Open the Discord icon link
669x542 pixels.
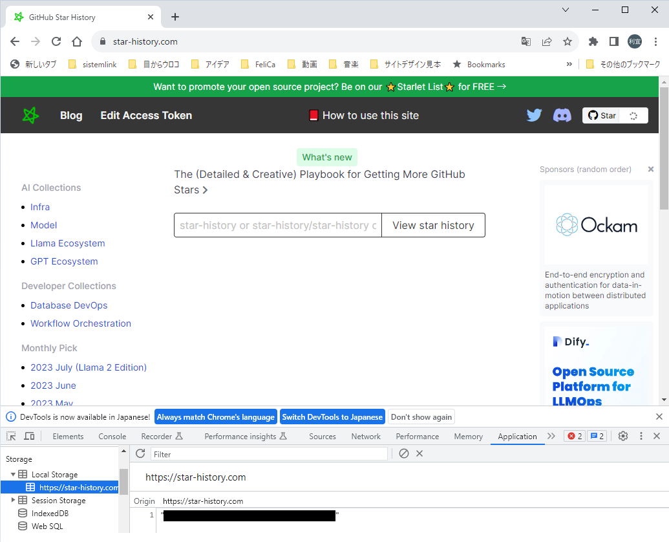coord(562,115)
